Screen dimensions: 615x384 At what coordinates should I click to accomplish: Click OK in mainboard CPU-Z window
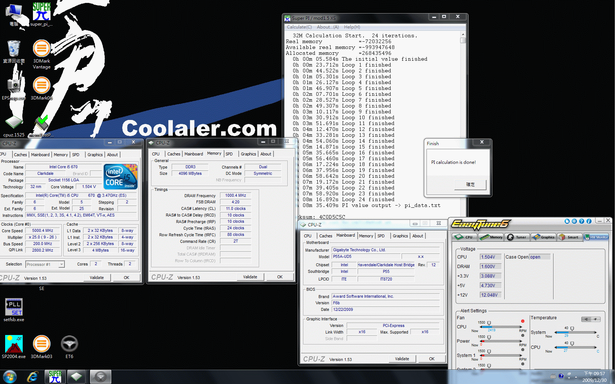click(432, 359)
